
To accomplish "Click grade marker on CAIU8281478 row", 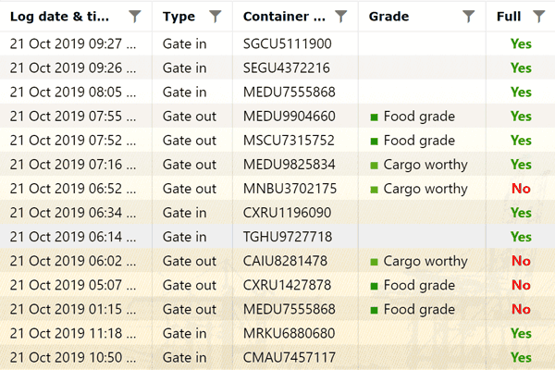I will pyautogui.click(x=375, y=261).
